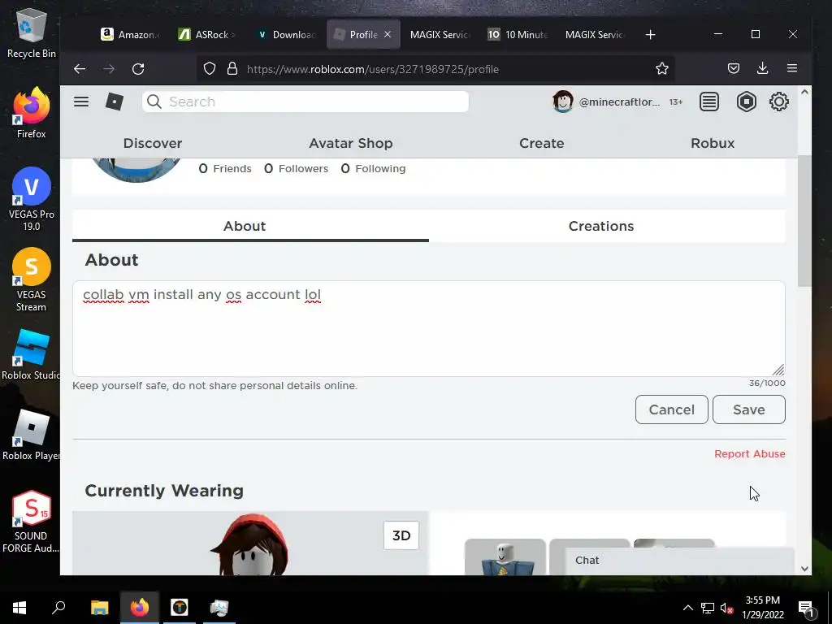
Task: Click the Firefox URL address bar
Action: (435, 69)
